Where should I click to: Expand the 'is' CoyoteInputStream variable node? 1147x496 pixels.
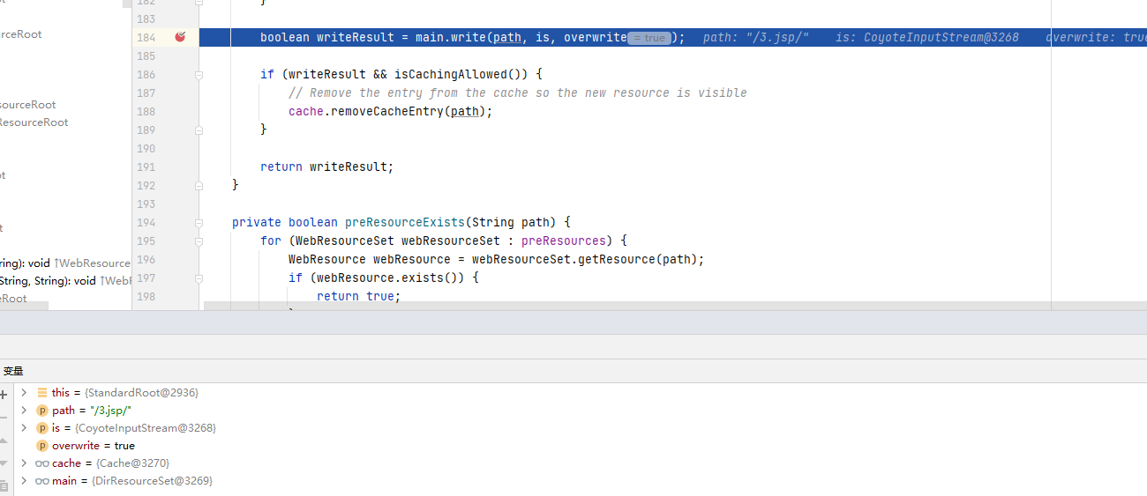tap(24, 428)
